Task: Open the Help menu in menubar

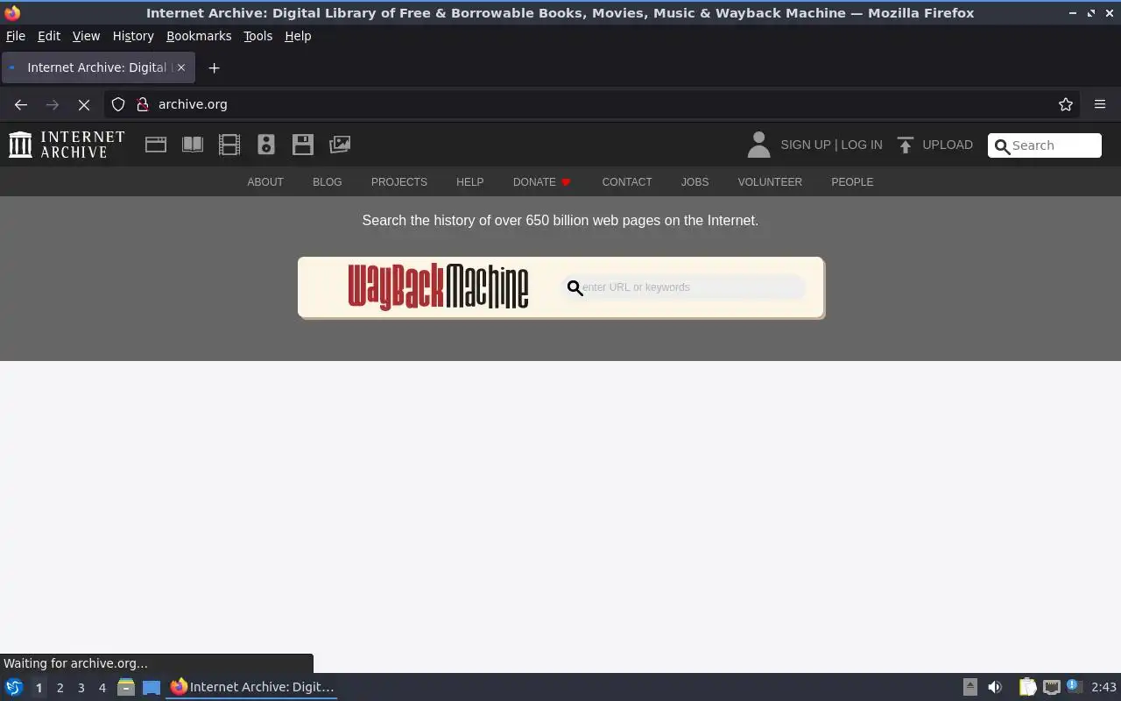Action: click(x=298, y=36)
